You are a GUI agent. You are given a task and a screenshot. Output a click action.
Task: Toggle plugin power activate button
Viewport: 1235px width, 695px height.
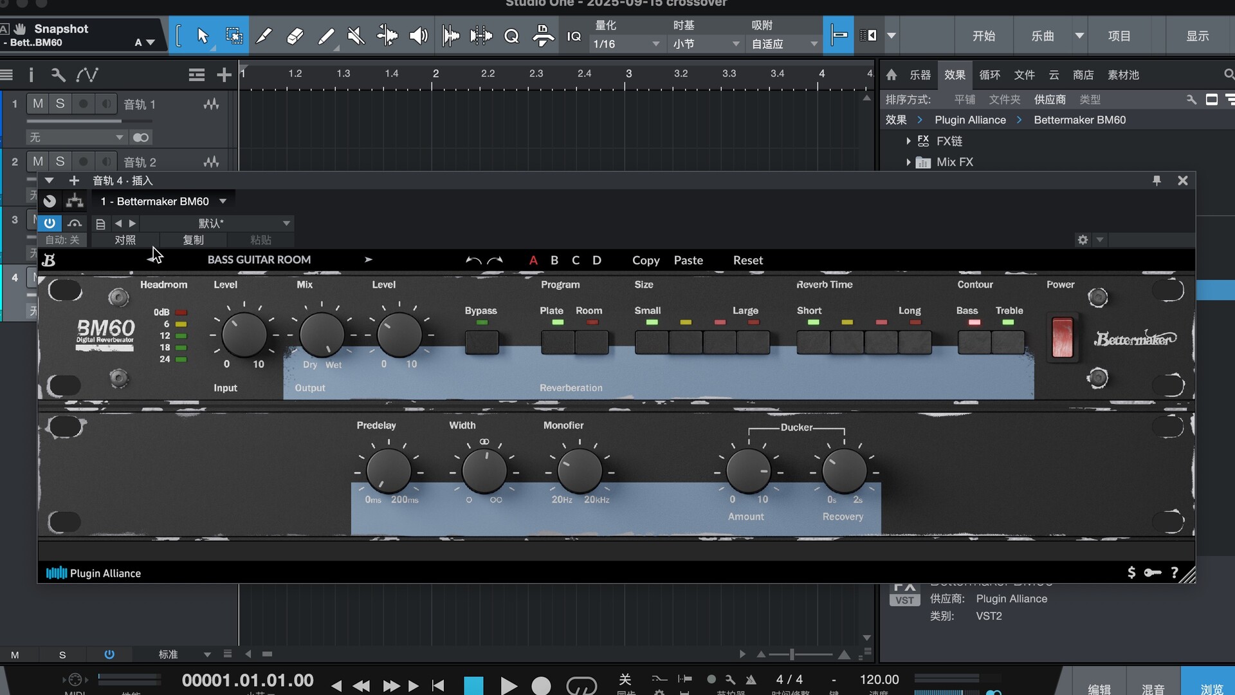point(50,223)
